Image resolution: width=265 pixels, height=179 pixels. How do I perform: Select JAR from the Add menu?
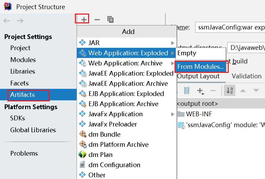pos(127,43)
